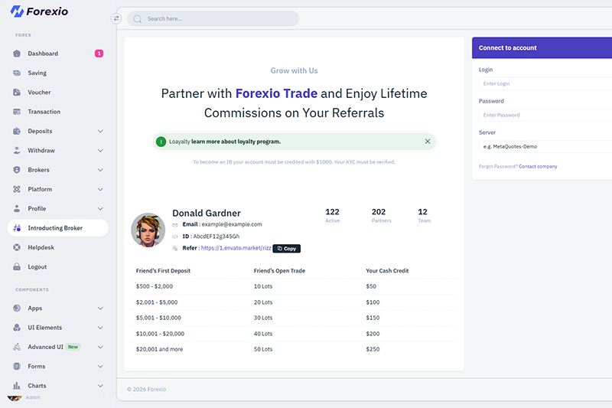Click the Voucher icon in sidebar
Screen dimensions: 612x408
pyautogui.click(x=17, y=93)
